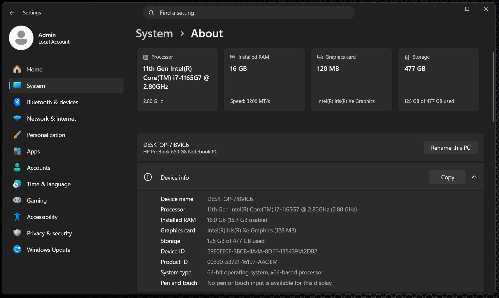Click the System breadcrumb link
The image size is (499, 298).
(x=154, y=33)
